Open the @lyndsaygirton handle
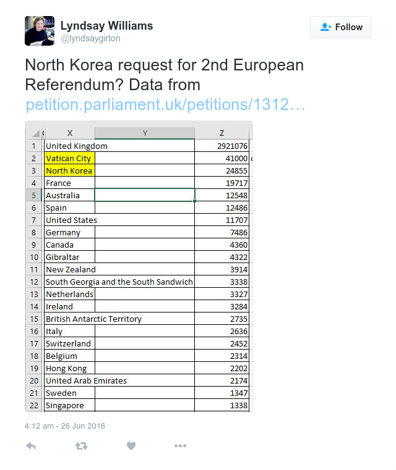The width and height of the screenshot is (396, 470). pos(90,38)
